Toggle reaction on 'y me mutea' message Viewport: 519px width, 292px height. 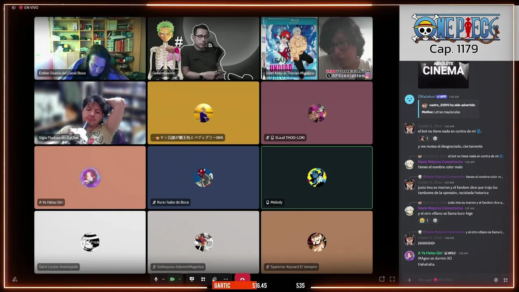point(424,138)
